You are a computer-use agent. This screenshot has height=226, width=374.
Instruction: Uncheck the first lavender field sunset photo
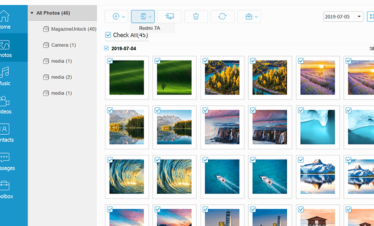(301, 61)
